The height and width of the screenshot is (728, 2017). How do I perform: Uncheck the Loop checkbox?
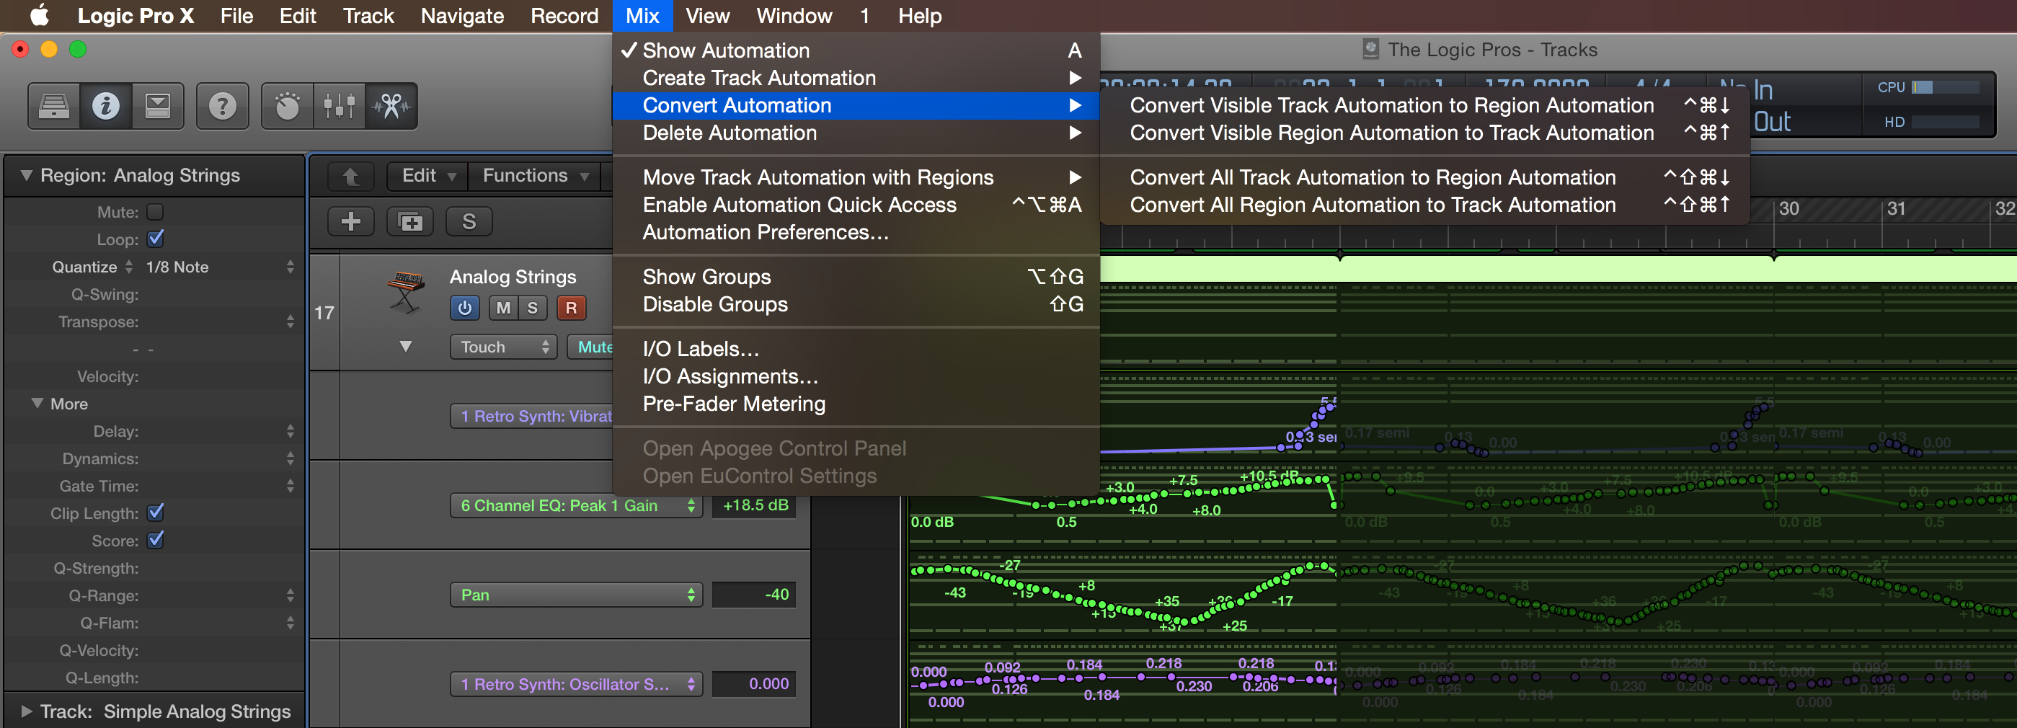155,239
